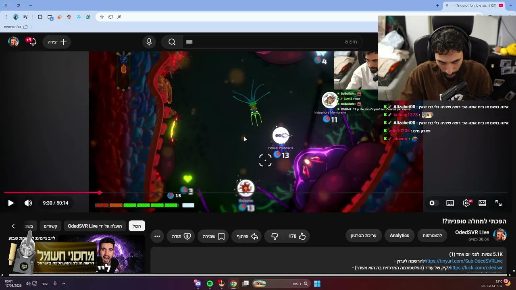Viewport: 516px width, 290px height.
Task: Click the zoom magnifier in address bar
Action: coord(119,17)
